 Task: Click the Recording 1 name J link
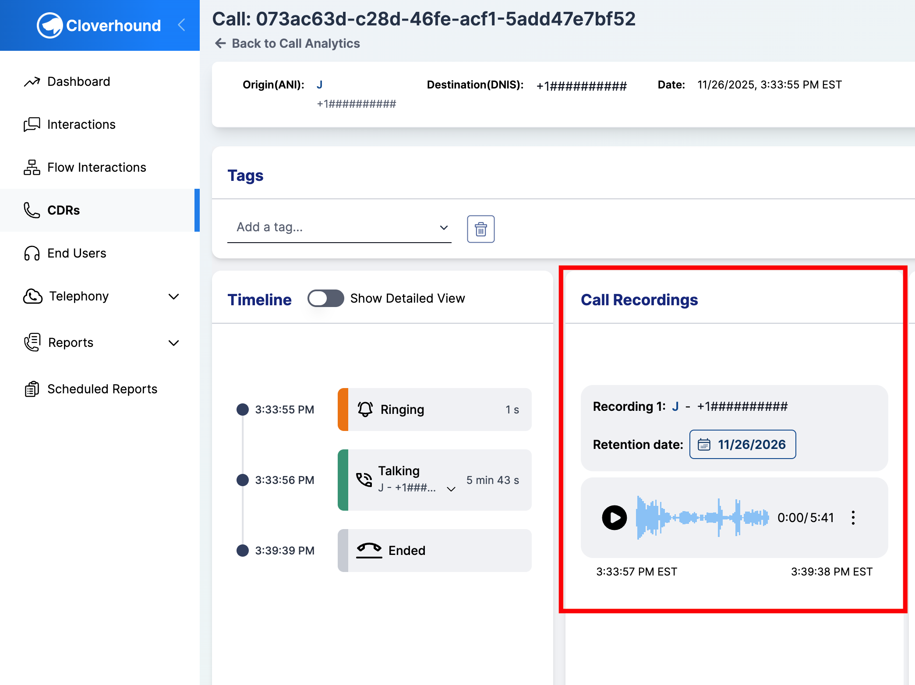pos(675,406)
